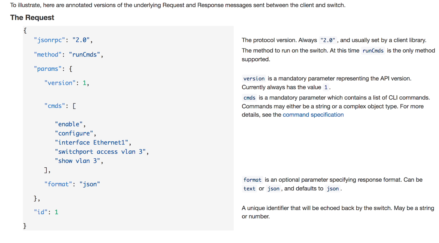Click the "format": "json" code line

(72, 184)
